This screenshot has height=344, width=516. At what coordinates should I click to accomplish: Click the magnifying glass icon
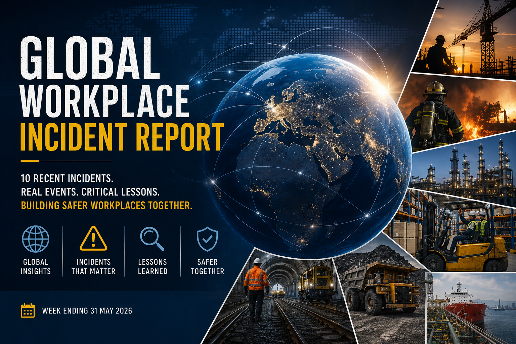[152, 239]
